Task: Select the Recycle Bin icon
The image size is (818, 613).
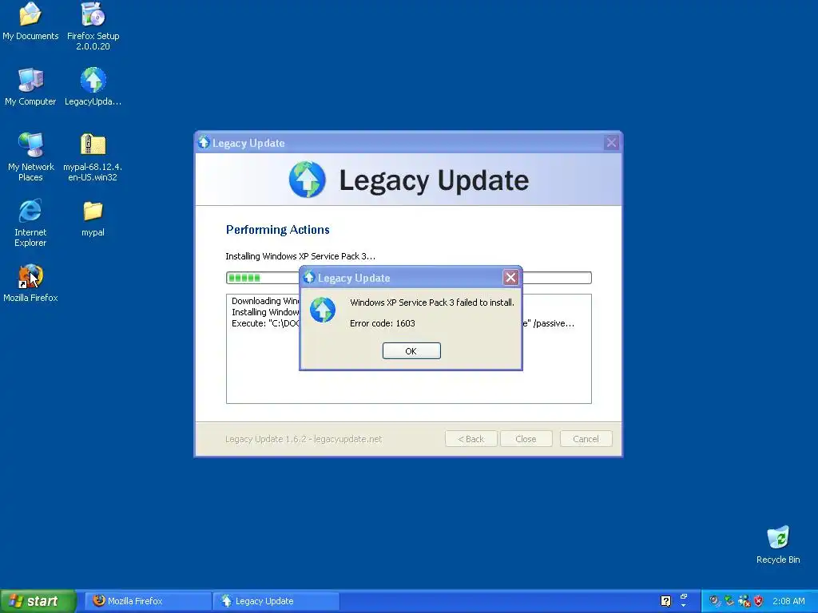Action: (x=778, y=544)
